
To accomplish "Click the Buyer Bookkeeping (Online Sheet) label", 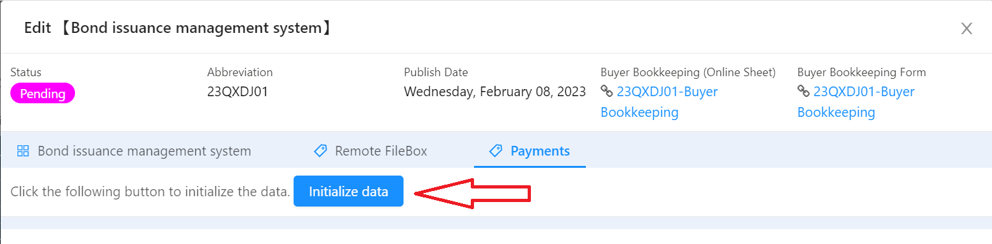I will point(688,72).
